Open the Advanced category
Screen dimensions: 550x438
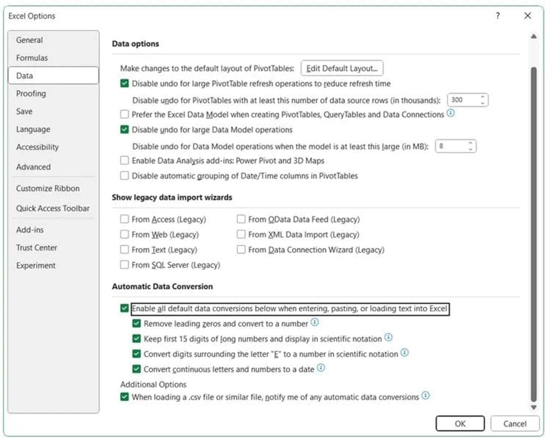point(53,167)
